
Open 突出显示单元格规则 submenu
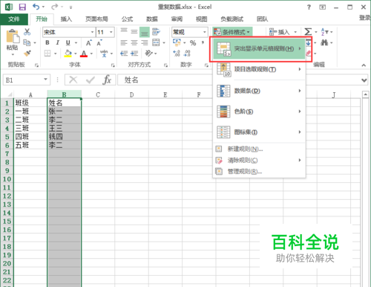pos(259,48)
